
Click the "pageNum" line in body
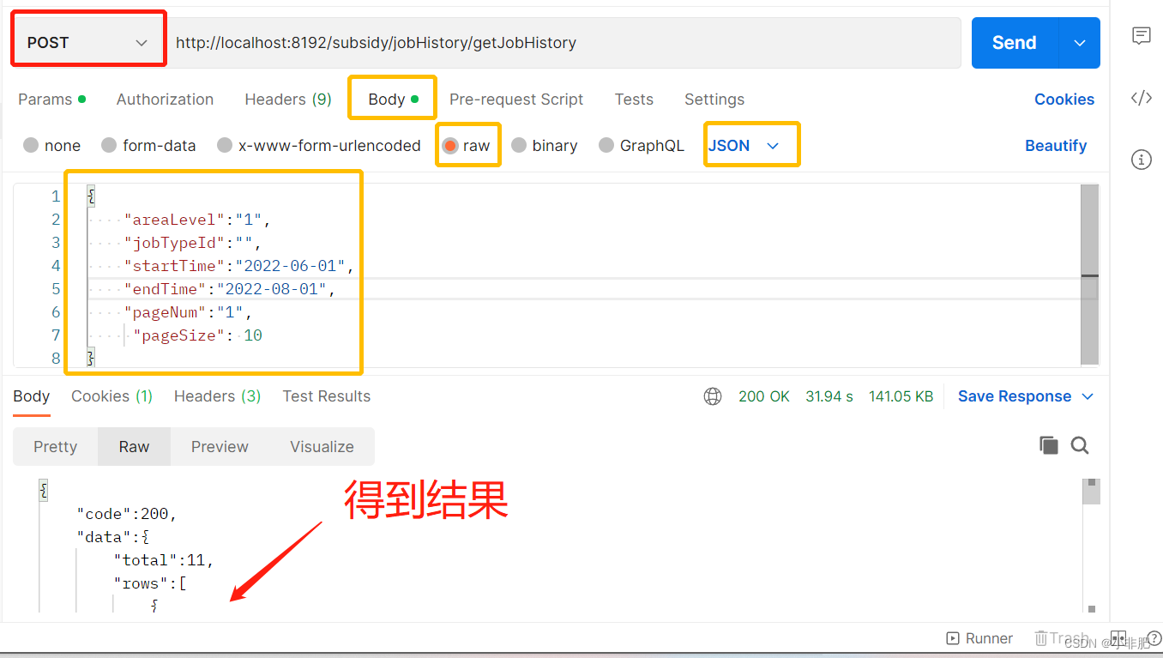coord(188,312)
